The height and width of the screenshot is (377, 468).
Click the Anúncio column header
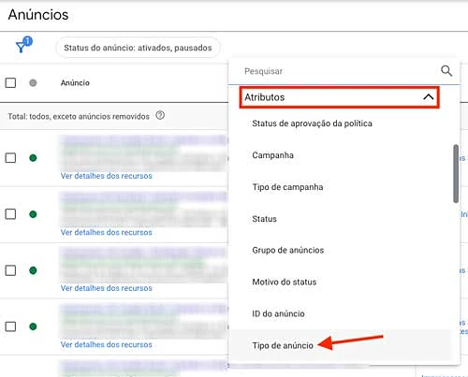pos(75,83)
